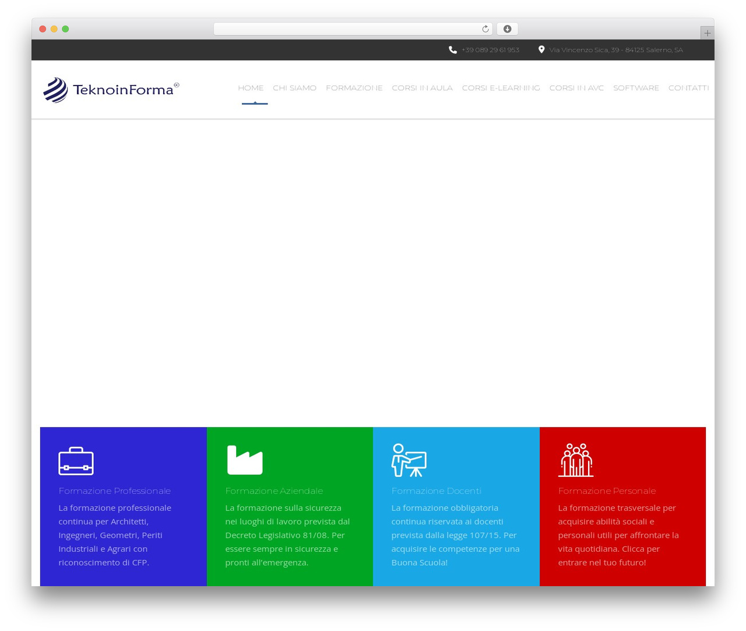Click 'La formazione professionale continua' description
Viewport: 746px width, 631px height.
pyautogui.click(x=115, y=535)
